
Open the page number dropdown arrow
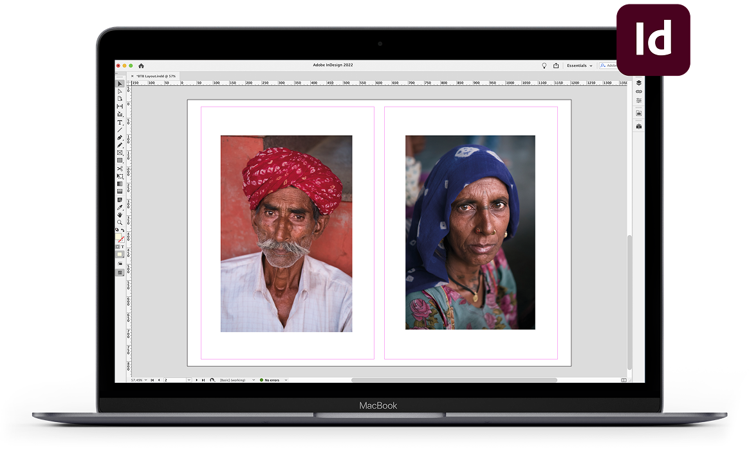coord(189,380)
